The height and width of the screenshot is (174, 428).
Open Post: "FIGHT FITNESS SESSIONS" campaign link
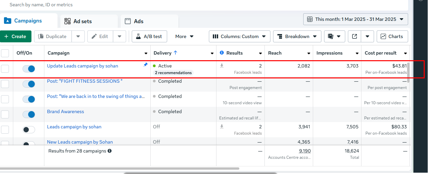pos(85,81)
